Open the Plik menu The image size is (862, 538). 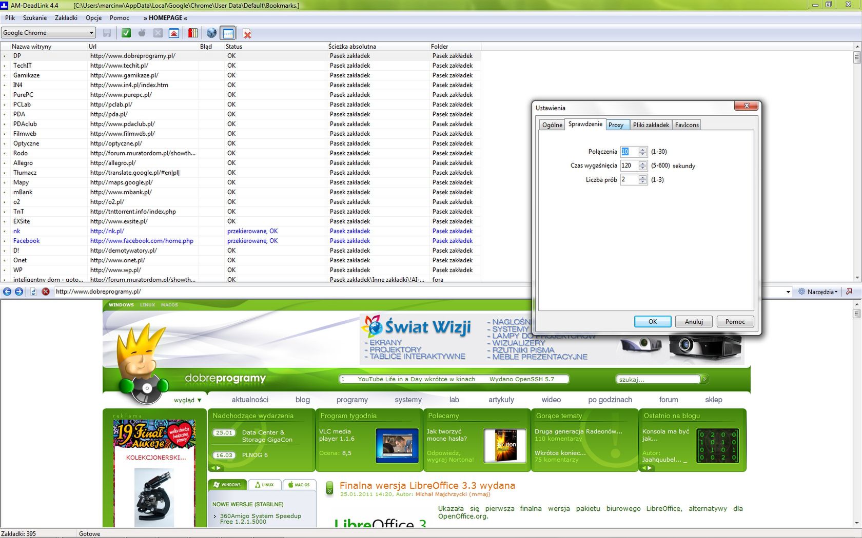(10, 18)
